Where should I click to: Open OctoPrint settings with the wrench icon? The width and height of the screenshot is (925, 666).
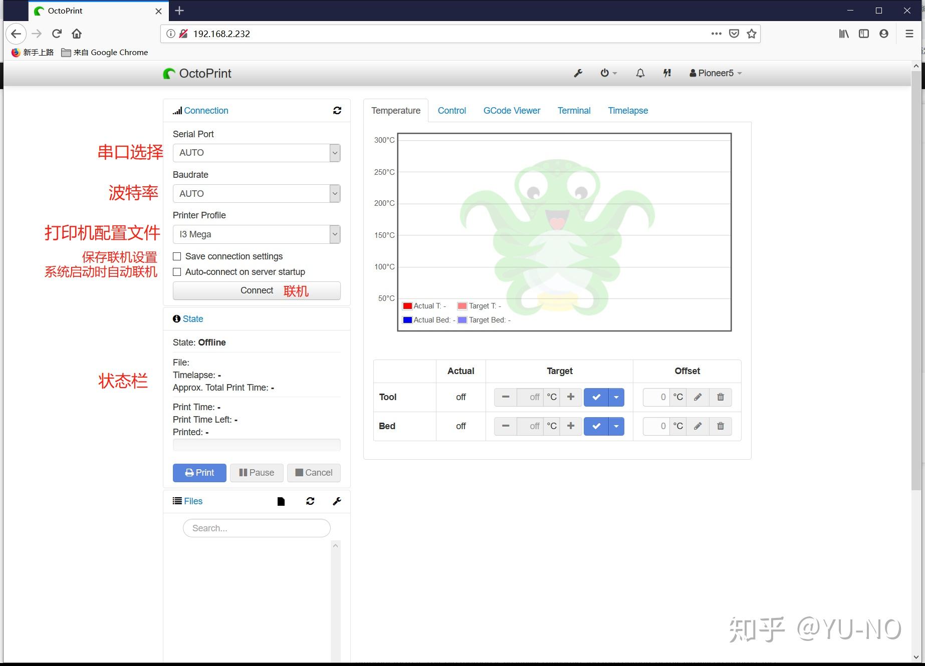pos(578,73)
